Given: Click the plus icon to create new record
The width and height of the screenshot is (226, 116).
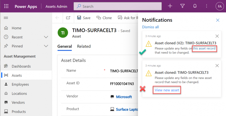Looking at the screenshot, I should point(170,6).
